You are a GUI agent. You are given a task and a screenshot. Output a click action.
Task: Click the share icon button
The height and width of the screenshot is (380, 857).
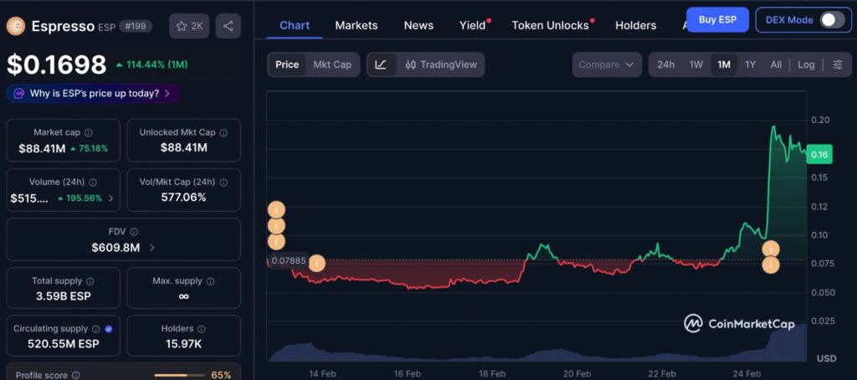[228, 26]
